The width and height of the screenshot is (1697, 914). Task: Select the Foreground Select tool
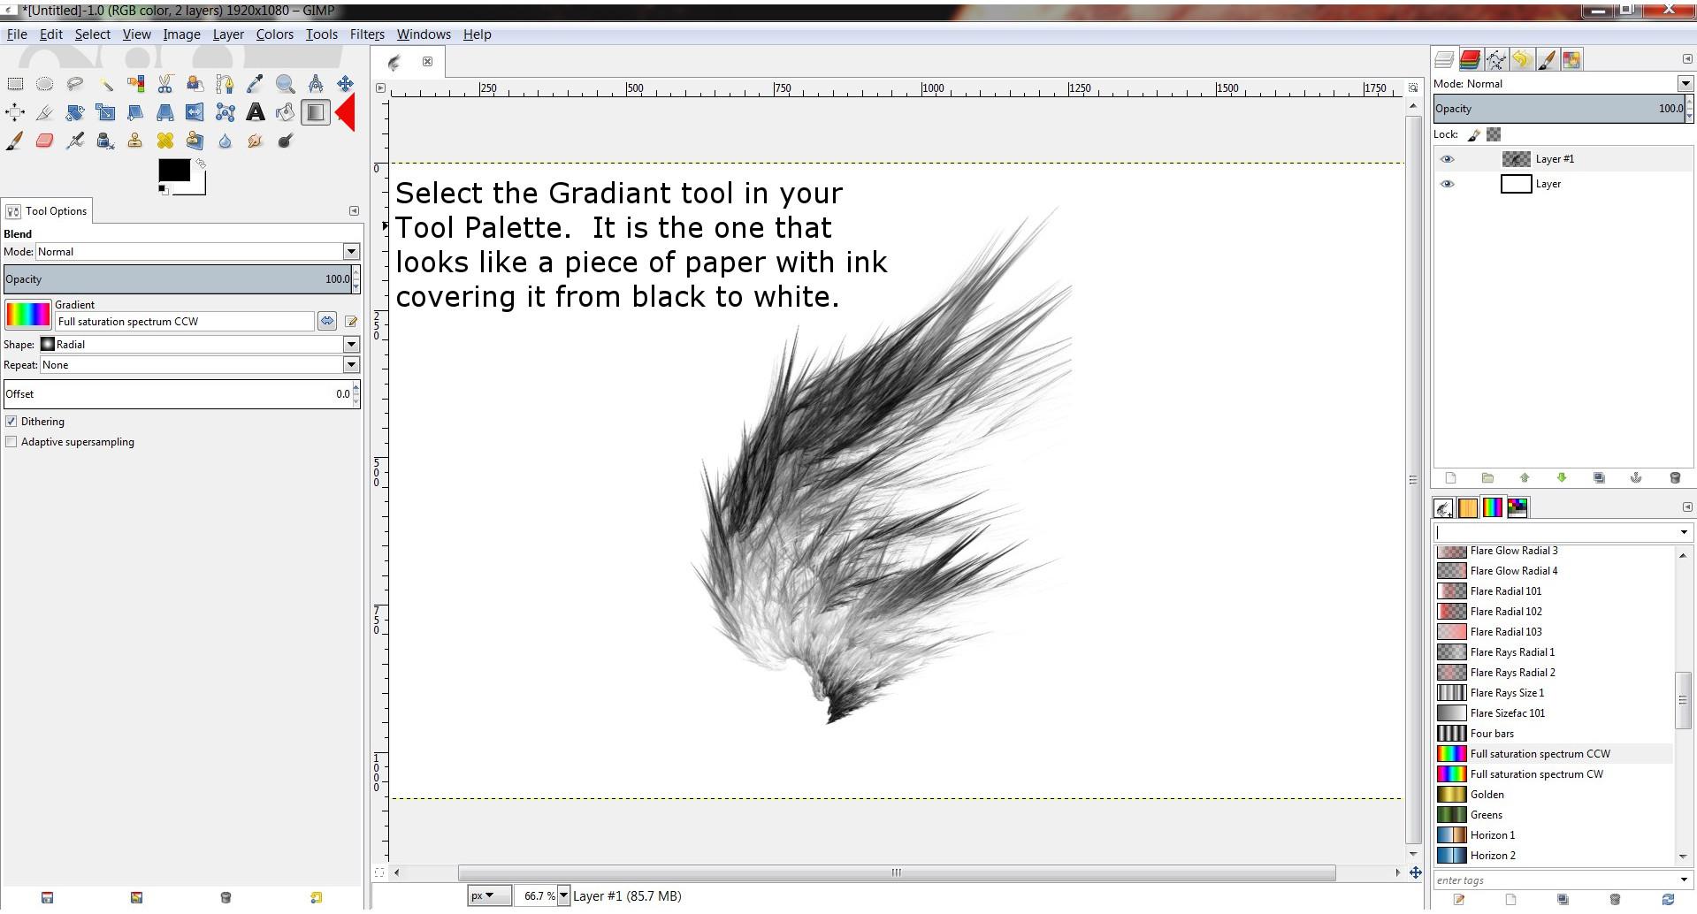[x=195, y=84]
